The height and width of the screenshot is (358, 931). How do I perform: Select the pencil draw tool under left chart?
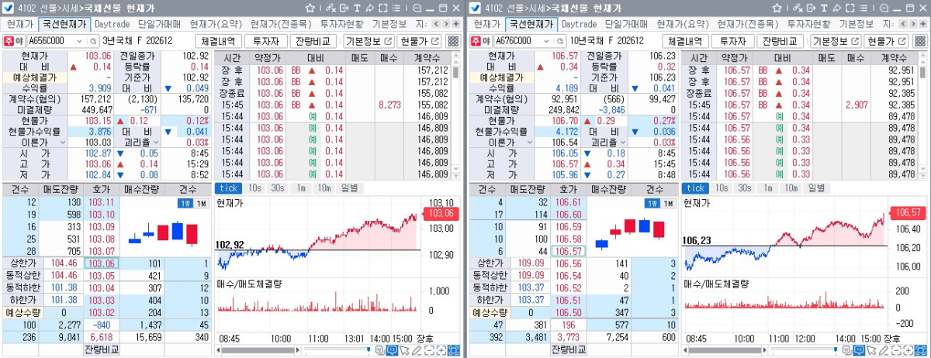point(417,350)
